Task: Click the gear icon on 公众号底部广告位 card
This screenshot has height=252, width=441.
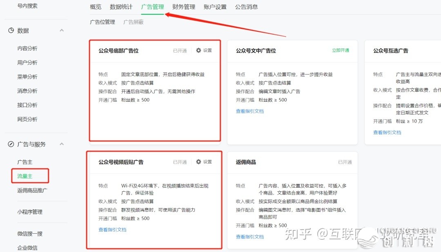Action: point(198,50)
